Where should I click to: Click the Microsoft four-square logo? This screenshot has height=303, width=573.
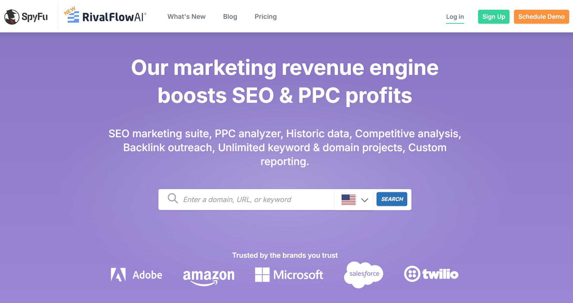pos(262,275)
